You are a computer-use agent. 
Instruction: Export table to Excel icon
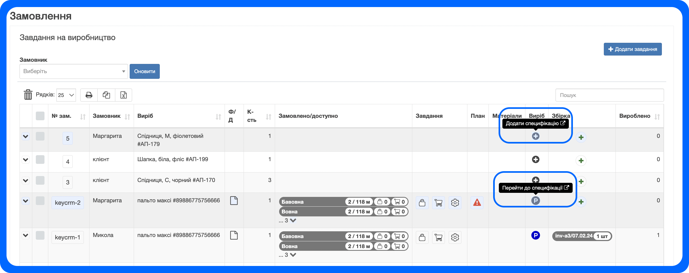tap(123, 95)
